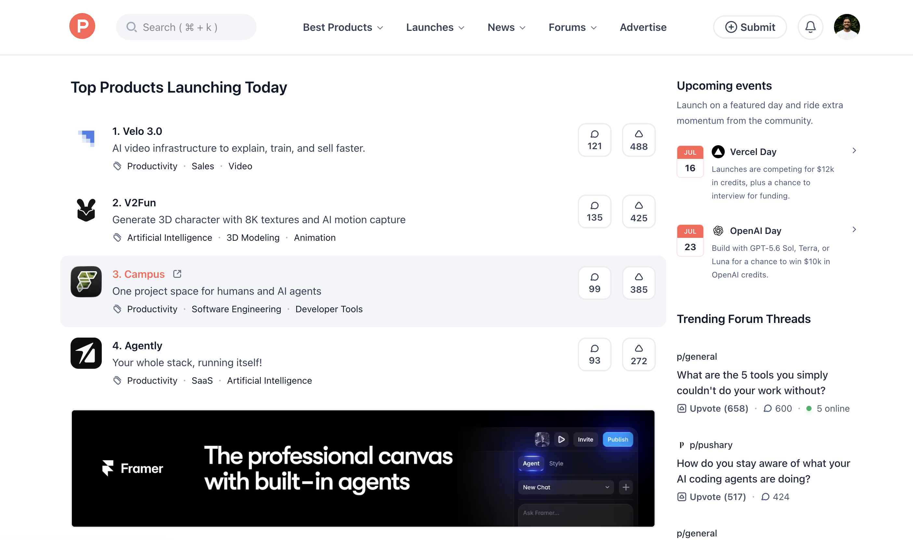Click the Campus product icon
913x540 pixels.
coord(86,281)
